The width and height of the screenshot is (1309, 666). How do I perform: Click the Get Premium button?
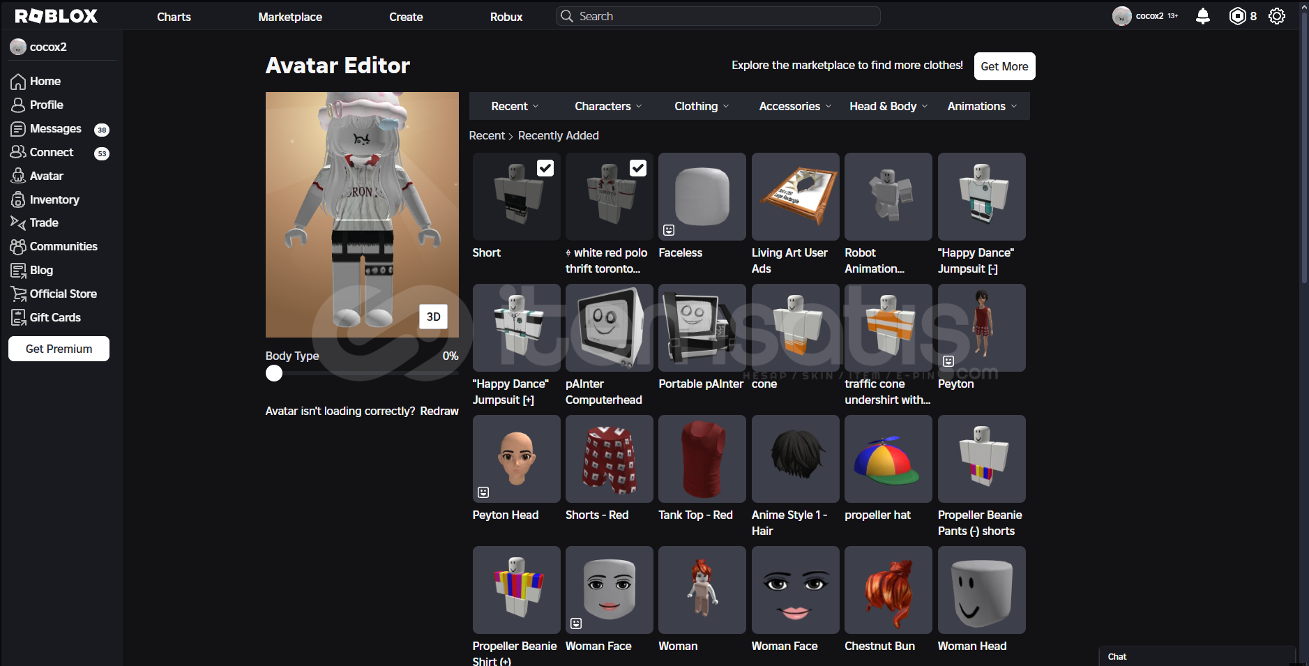click(59, 349)
